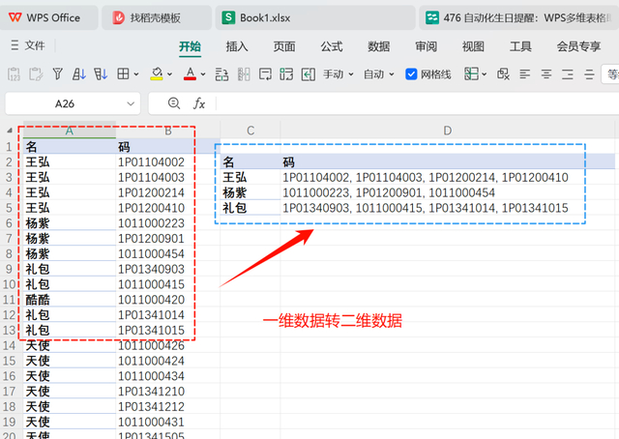The image size is (619, 439).
Task: Switch to the WPS Office home tab
Action: (x=48, y=17)
